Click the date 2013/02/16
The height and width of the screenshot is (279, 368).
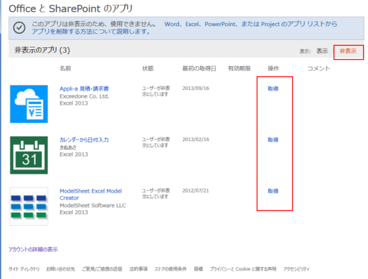click(x=196, y=139)
